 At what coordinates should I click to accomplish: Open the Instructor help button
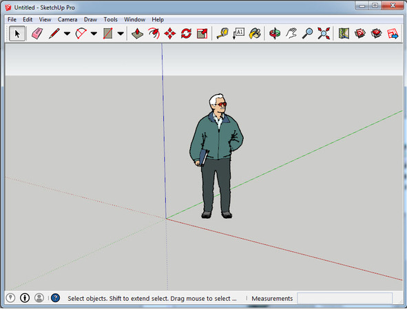(x=55, y=298)
